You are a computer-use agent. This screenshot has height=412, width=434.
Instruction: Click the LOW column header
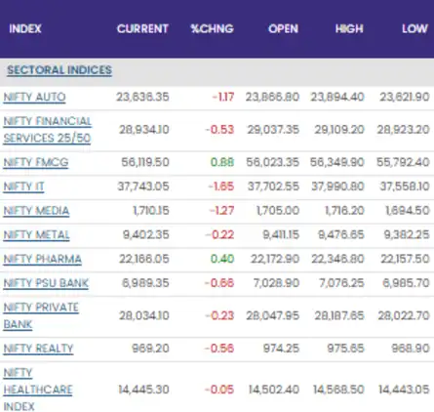point(415,28)
